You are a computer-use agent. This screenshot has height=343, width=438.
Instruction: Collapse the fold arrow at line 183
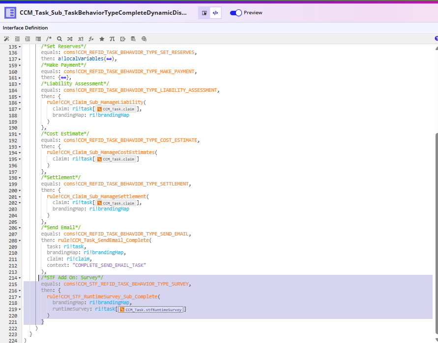pyautogui.click(x=20, y=84)
